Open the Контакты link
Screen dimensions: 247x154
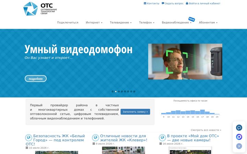click(x=153, y=3)
